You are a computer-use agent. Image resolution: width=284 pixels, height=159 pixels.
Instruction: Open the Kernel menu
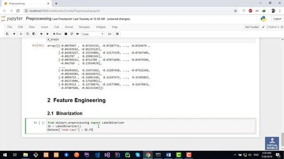69,27
